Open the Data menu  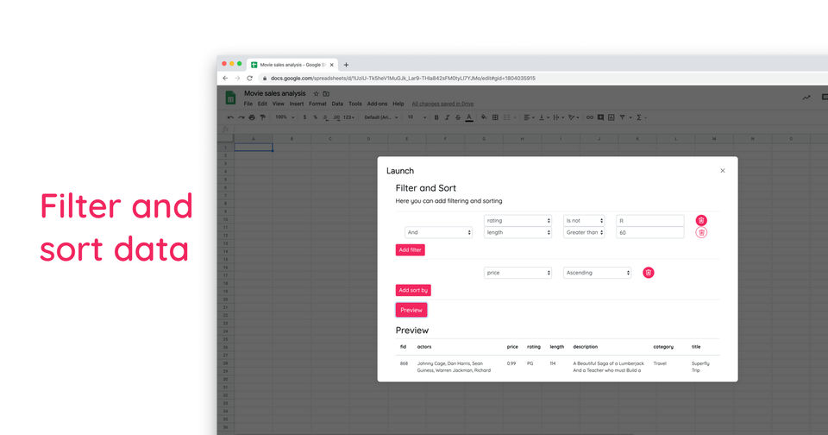[x=337, y=104]
